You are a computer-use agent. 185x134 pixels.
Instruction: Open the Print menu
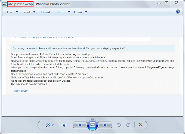coord(27,12)
